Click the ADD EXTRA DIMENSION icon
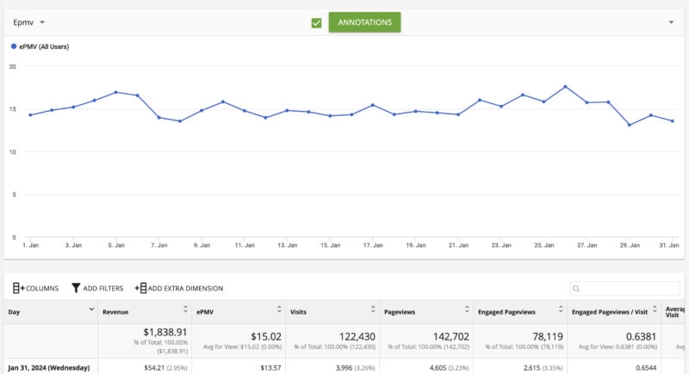 tap(140, 288)
